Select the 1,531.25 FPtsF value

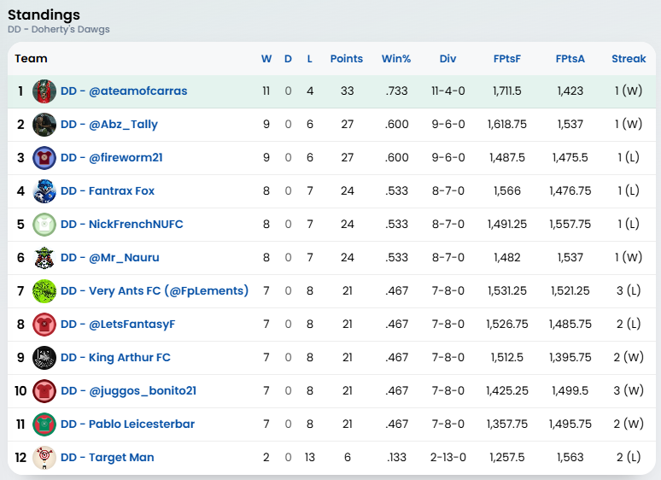pos(507,290)
